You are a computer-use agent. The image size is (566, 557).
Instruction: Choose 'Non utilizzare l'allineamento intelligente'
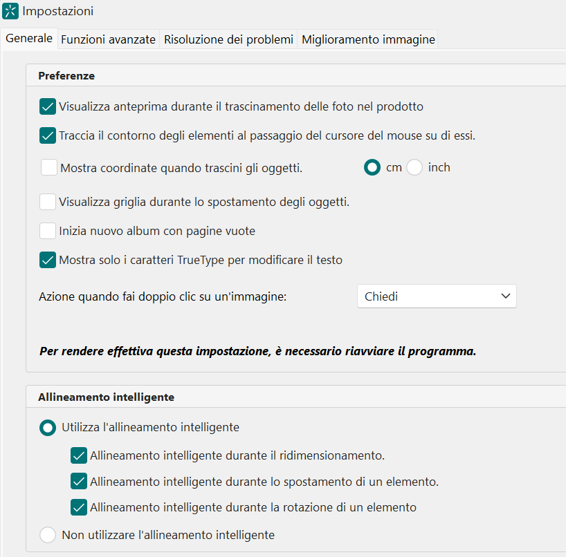coord(47,534)
